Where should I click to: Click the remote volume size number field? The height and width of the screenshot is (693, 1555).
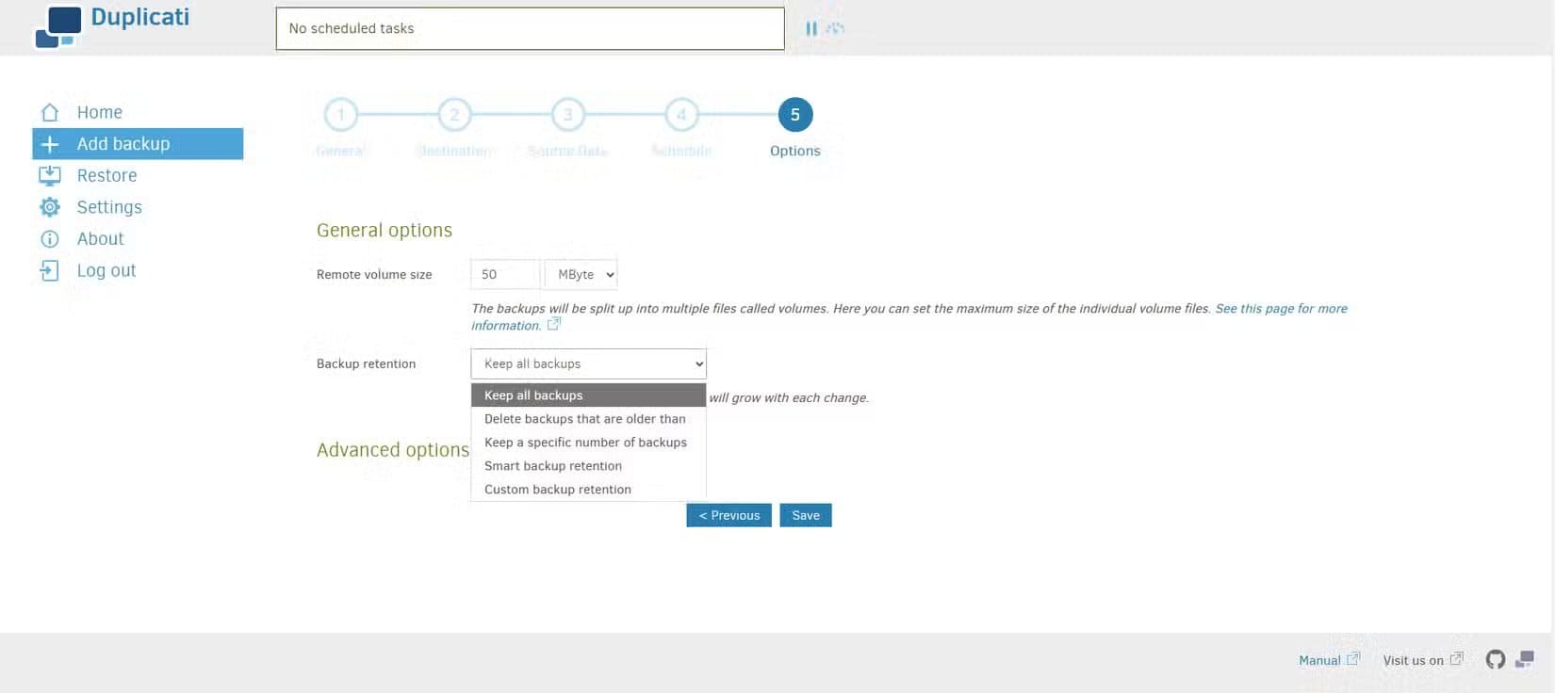tap(506, 274)
